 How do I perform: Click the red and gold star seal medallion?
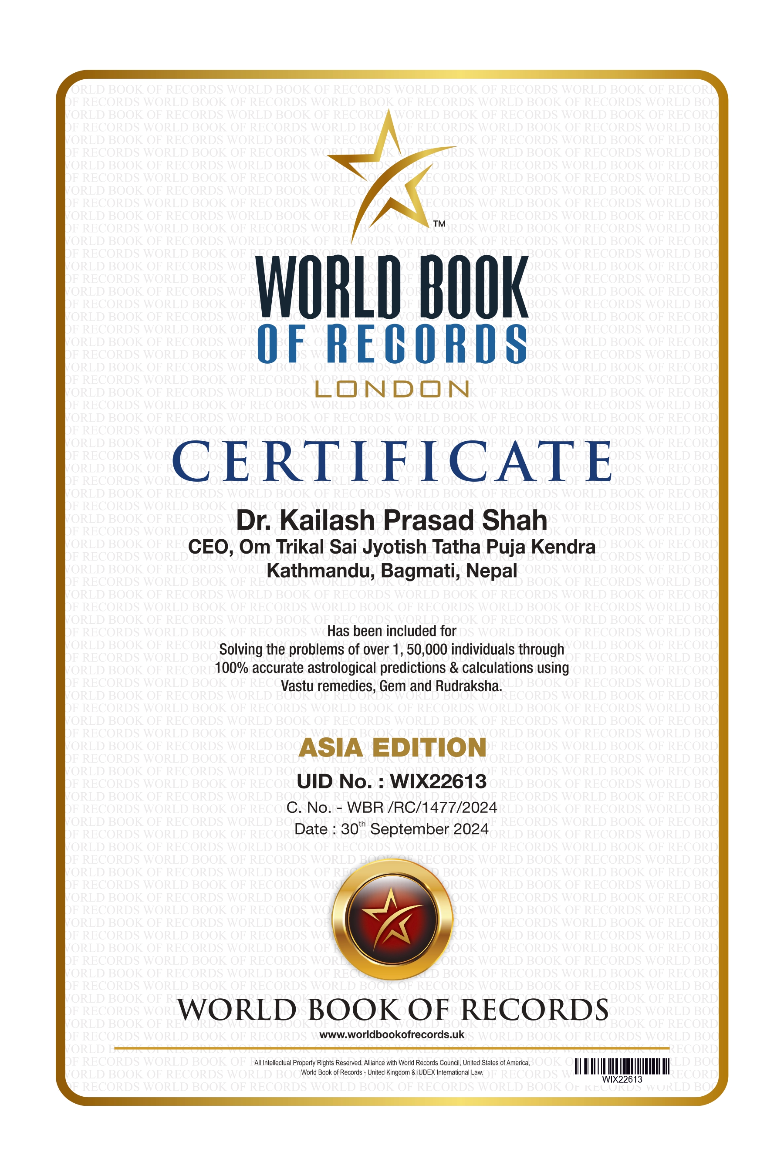tap(392, 919)
